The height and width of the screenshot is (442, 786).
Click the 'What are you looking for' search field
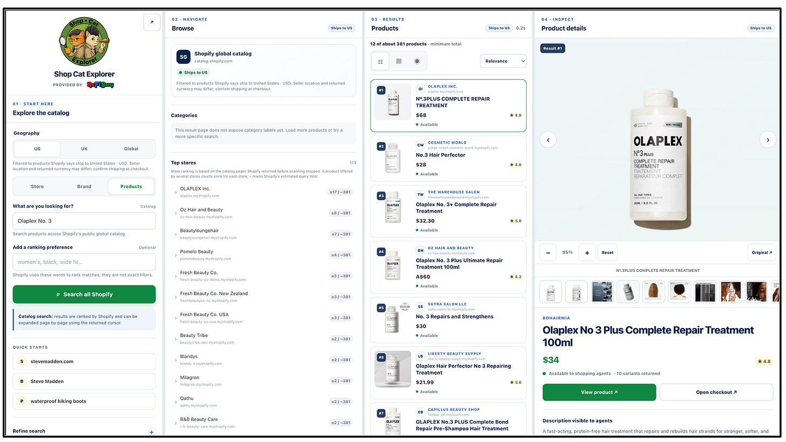pyautogui.click(x=84, y=221)
